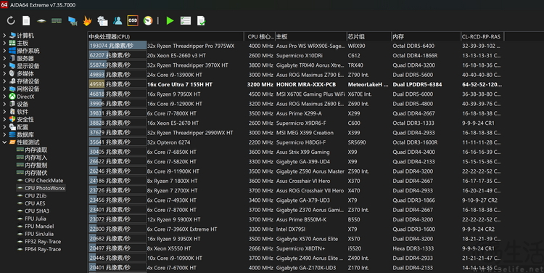Click the 62207 兆像素/秒 result bar
Image resolution: width=544 pixels, height=273 pixels.
pyautogui.click(x=118, y=56)
